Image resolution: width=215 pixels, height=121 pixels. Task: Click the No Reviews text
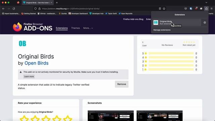pyautogui.click(x=167, y=45)
